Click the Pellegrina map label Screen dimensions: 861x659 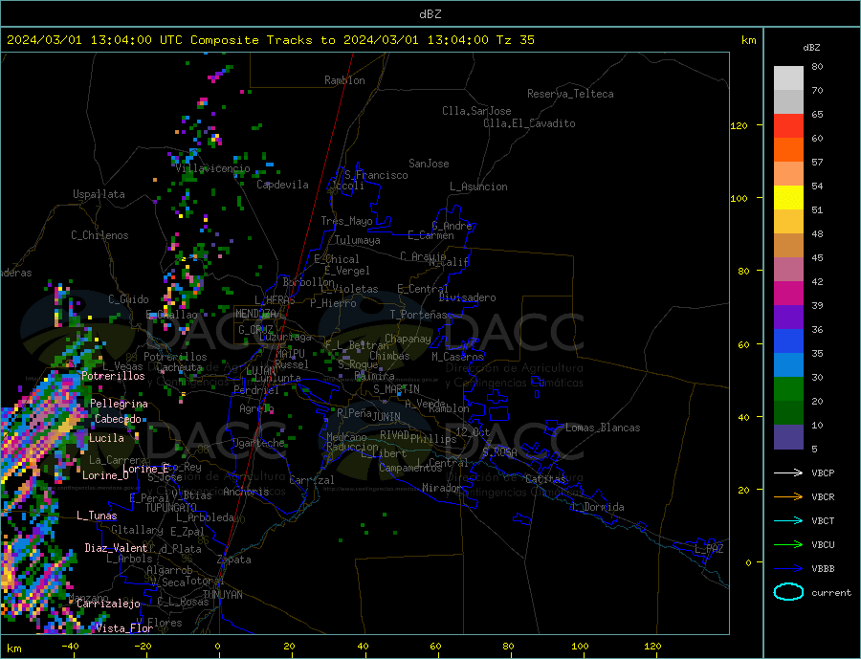[120, 404]
